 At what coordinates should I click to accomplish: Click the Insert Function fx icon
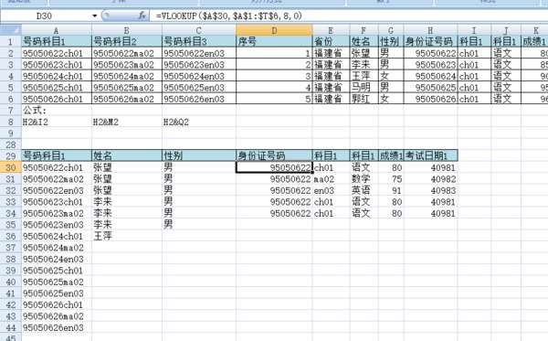(142, 16)
